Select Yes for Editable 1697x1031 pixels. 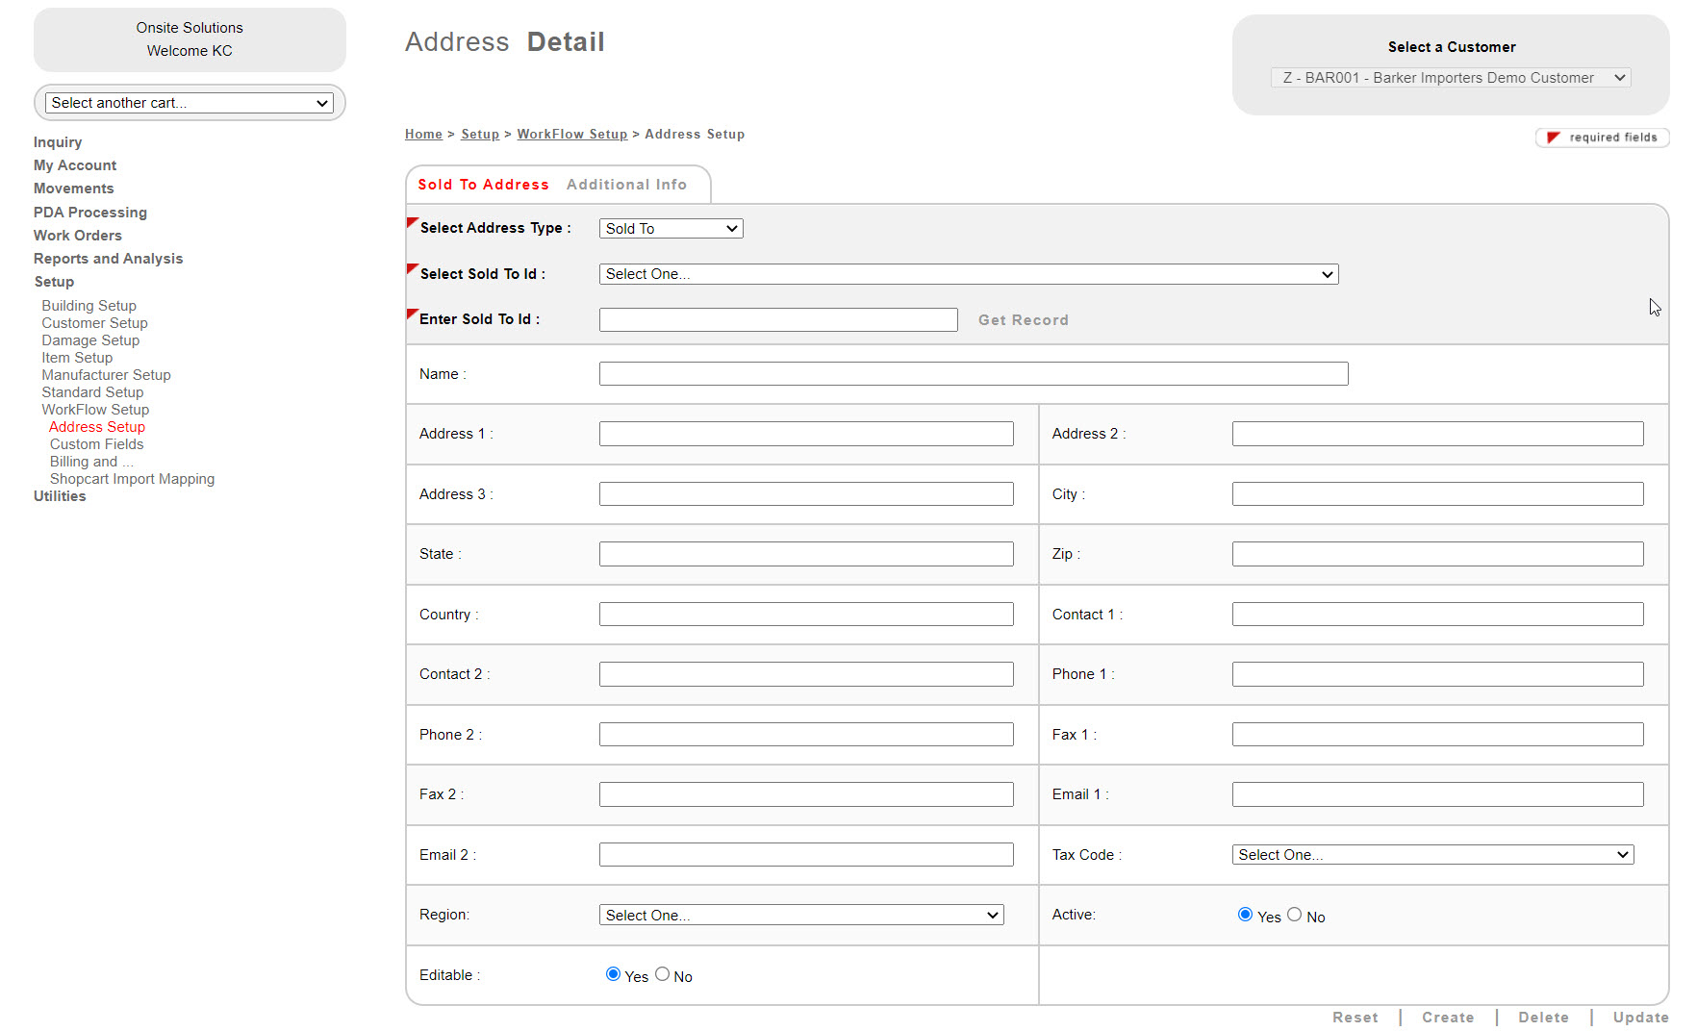tap(613, 974)
